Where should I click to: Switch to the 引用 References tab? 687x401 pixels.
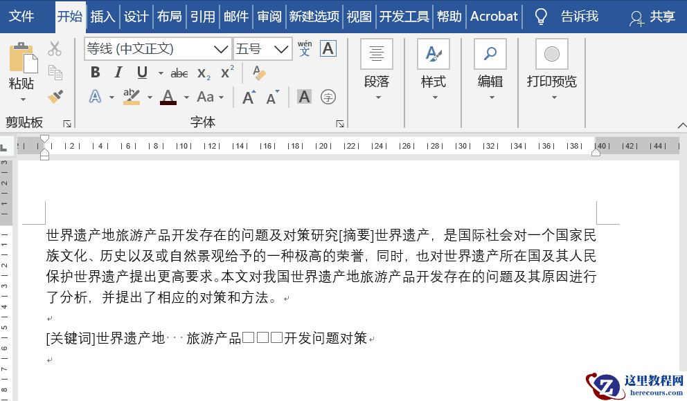click(x=203, y=17)
